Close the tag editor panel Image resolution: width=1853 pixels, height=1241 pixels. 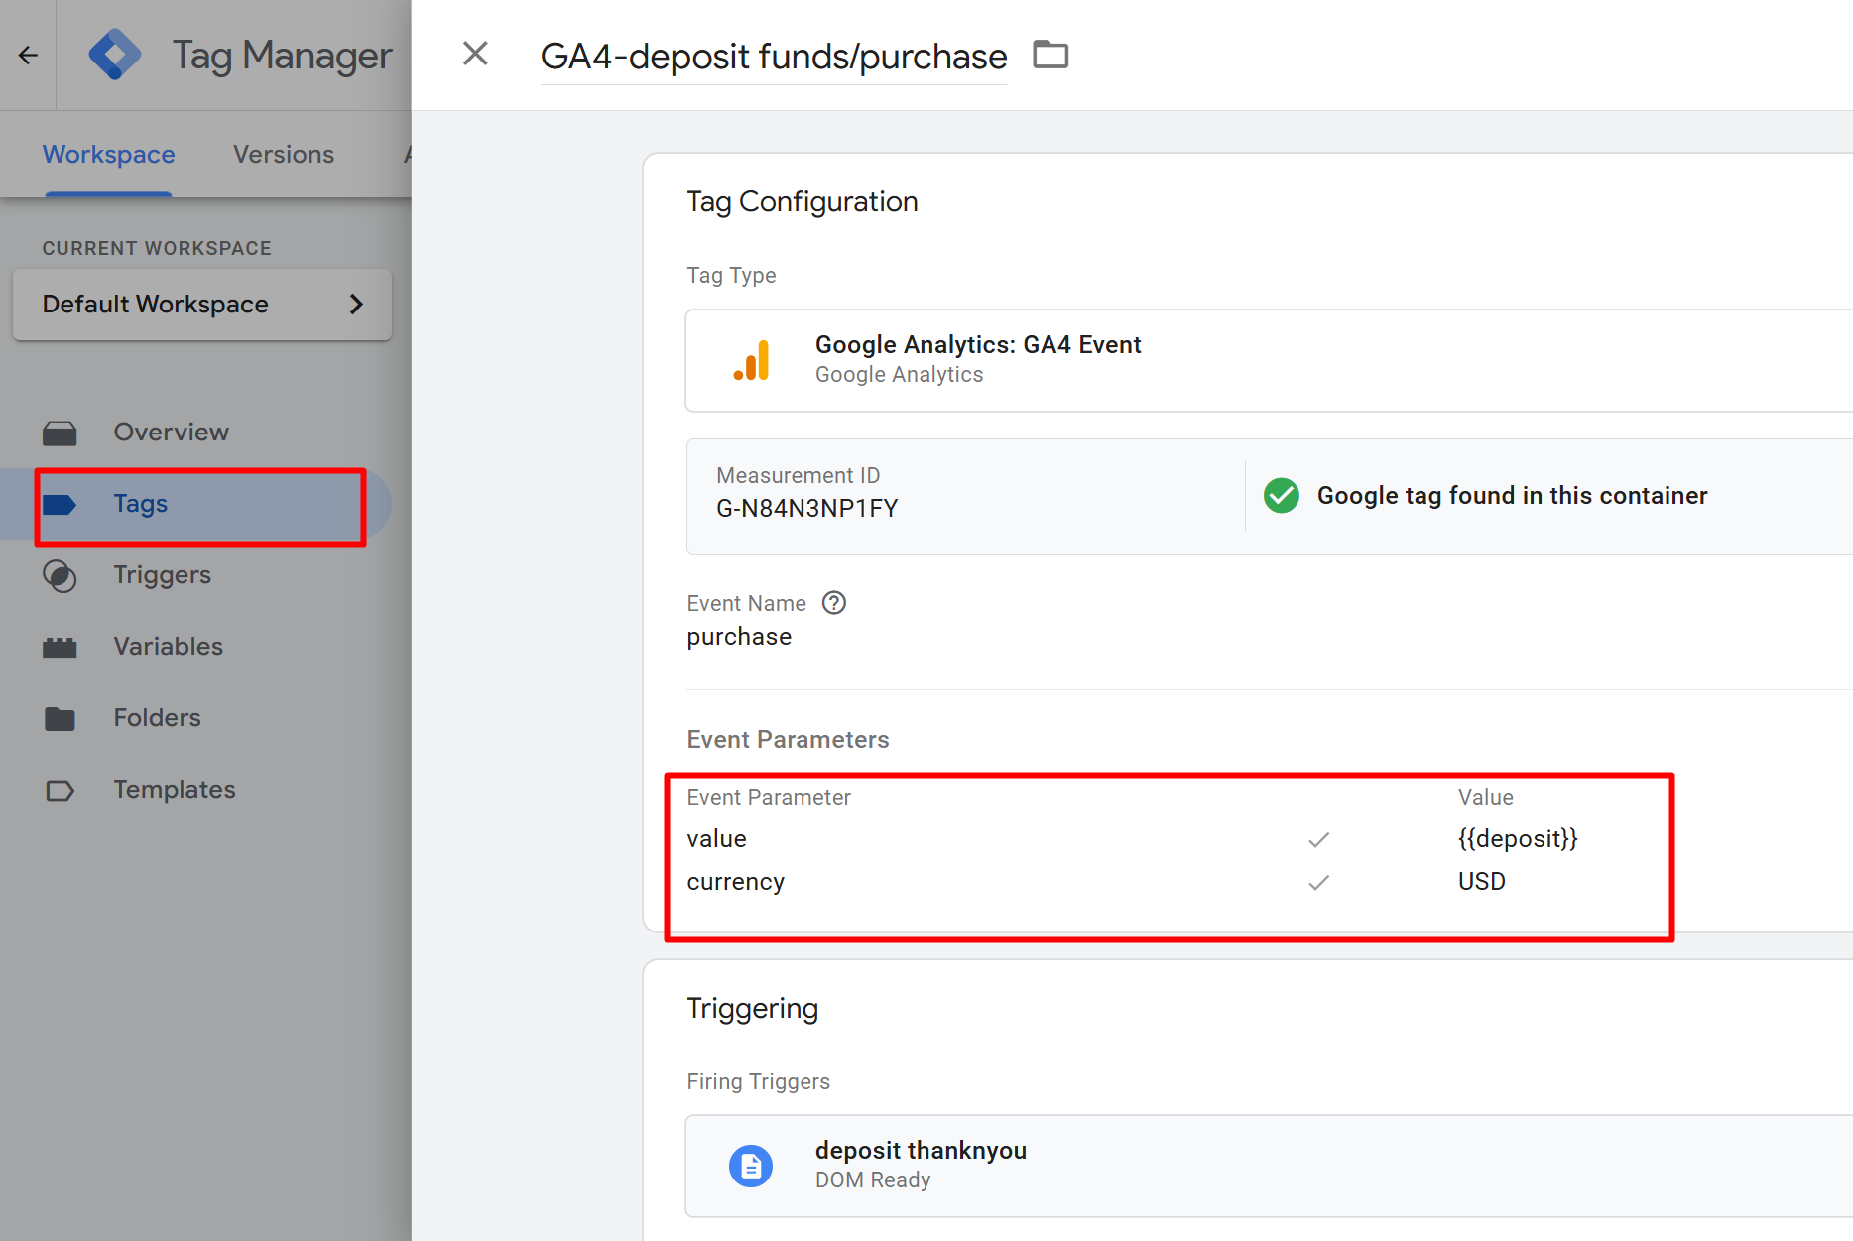475,54
